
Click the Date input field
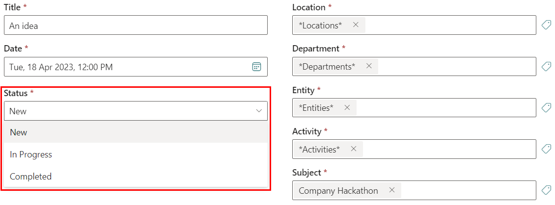(x=123, y=67)
